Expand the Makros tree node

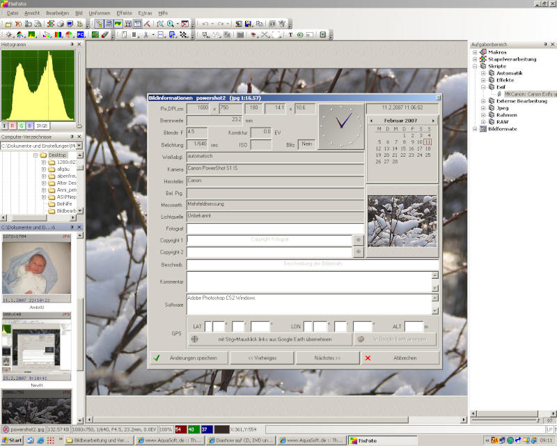[x=475, y=52]
